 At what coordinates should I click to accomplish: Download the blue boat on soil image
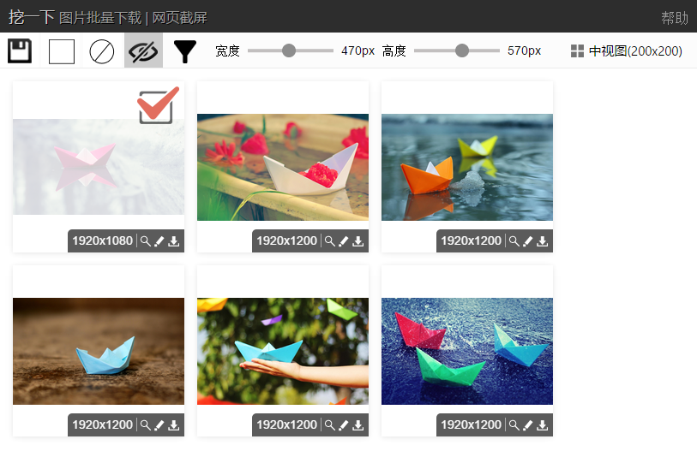click(x=174, y=425)
